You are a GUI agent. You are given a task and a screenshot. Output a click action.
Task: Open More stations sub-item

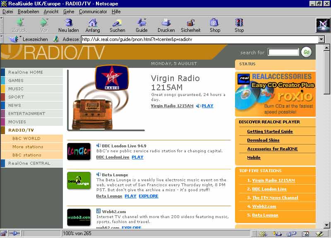tap(32, 147)
